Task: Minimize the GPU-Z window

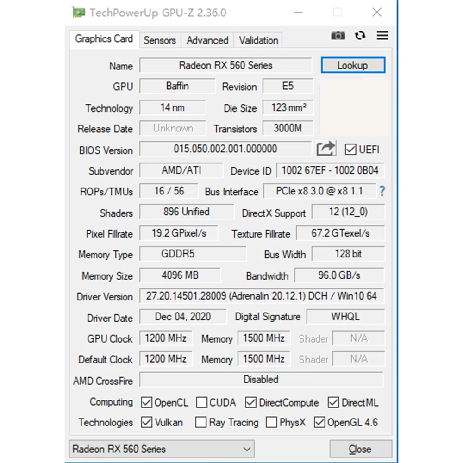Action: (x=299, y=12)
